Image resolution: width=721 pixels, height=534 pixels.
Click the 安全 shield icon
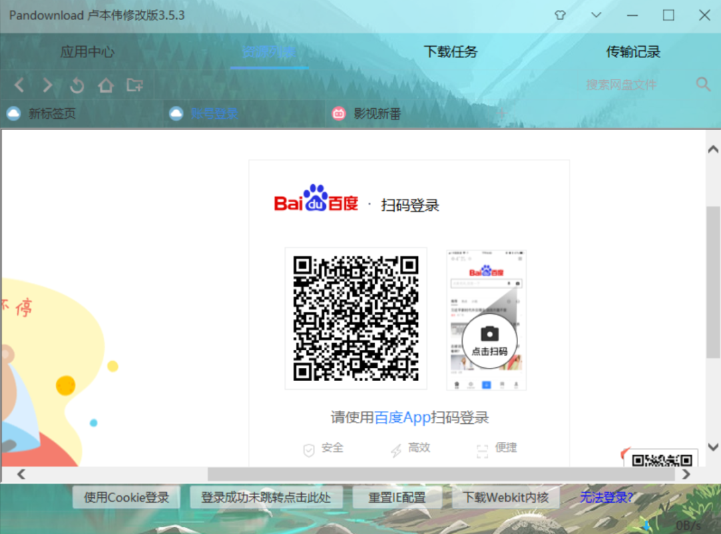(309, 451)
